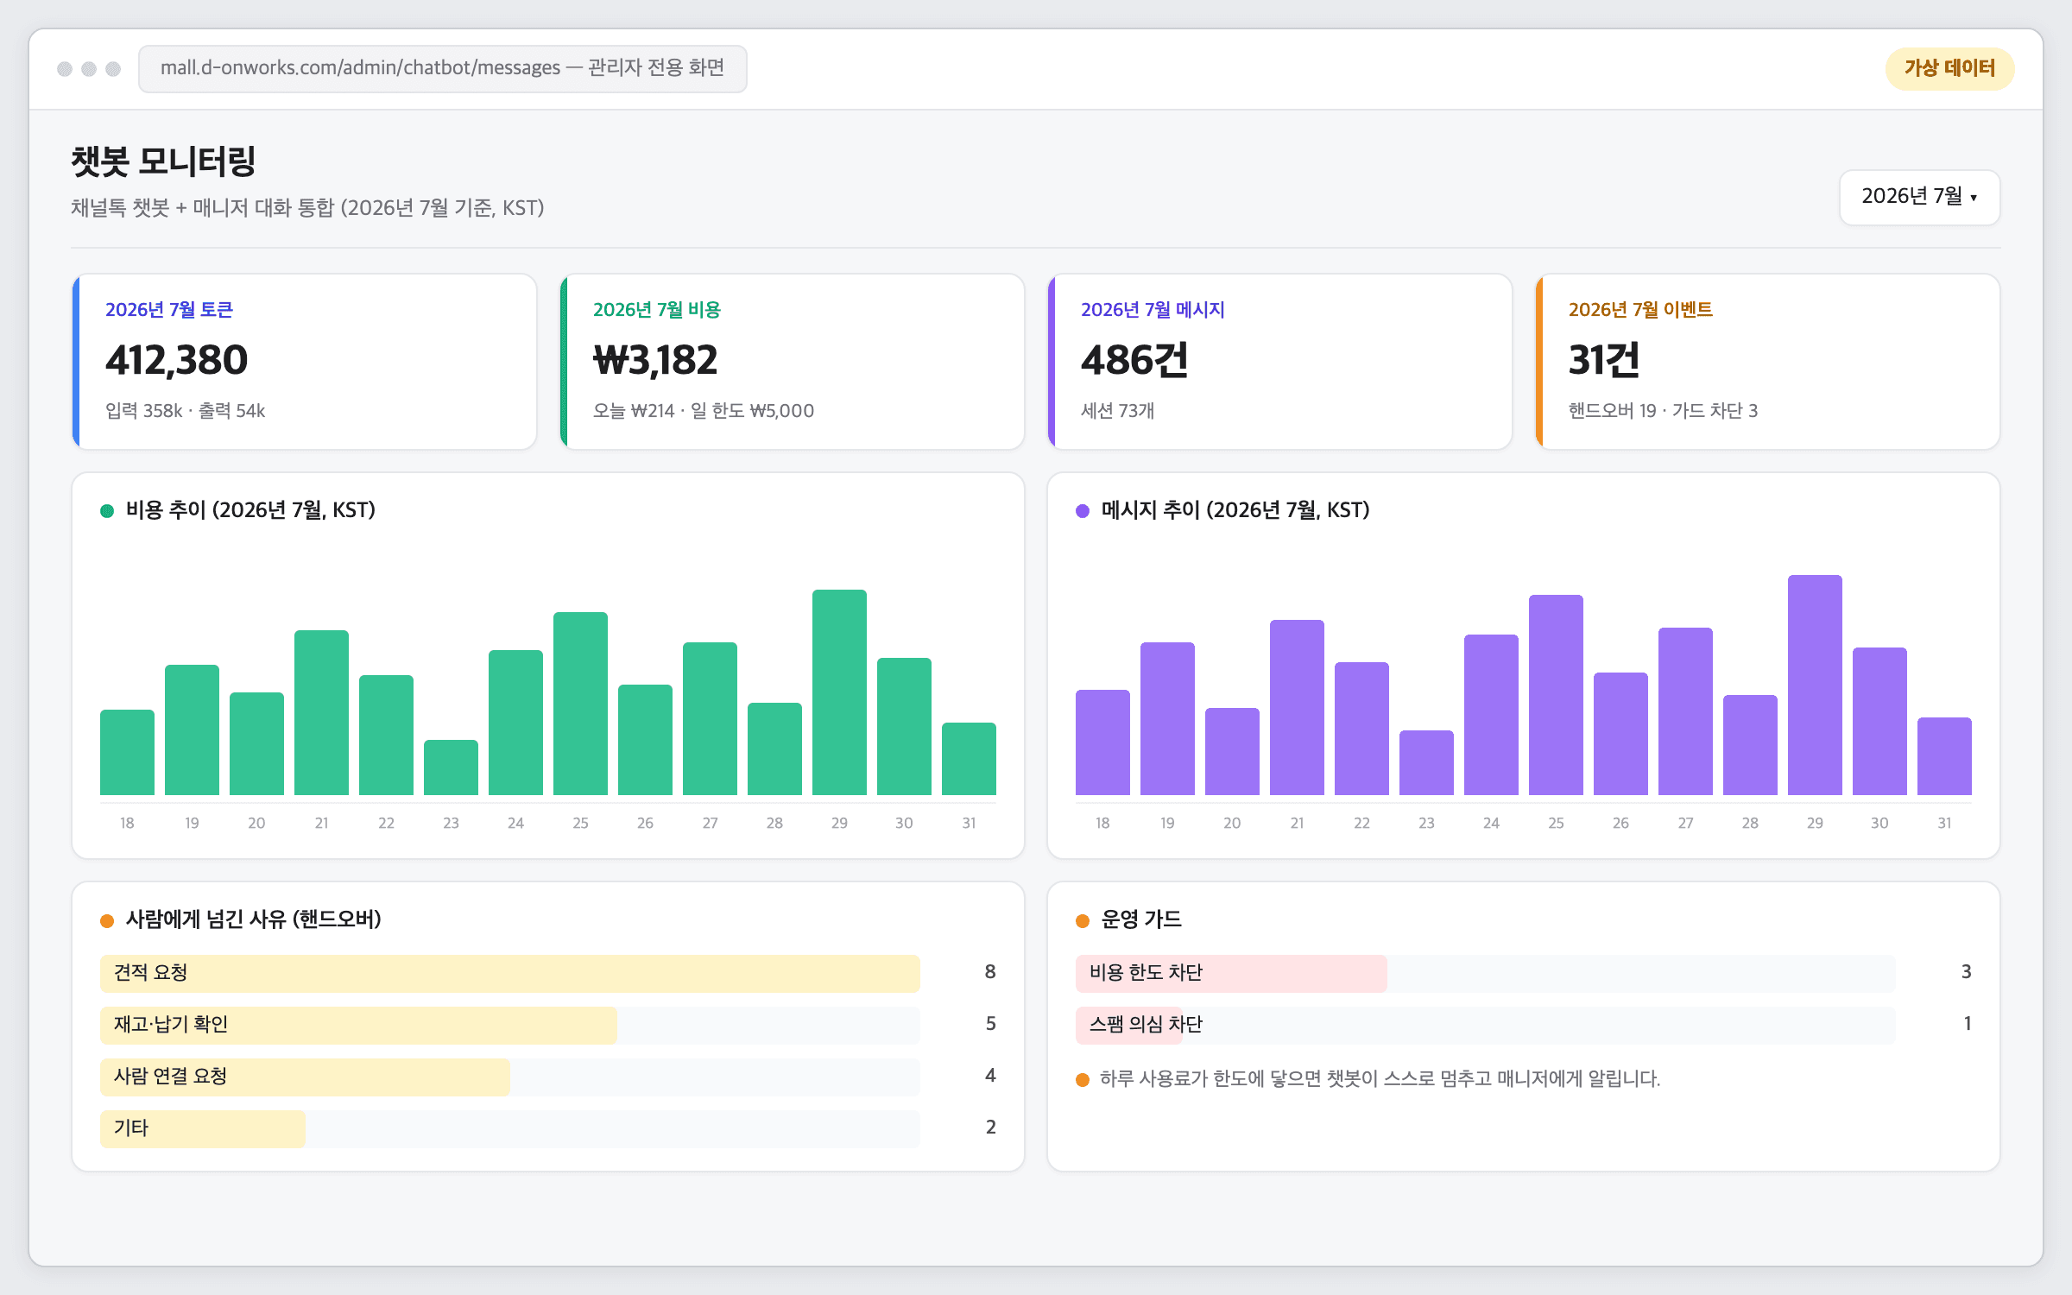2072x1295 pixels.
Task: Click the count 3 beside 비용 한도 차단
Action: pyautogui.click(x=1966, y=972)
